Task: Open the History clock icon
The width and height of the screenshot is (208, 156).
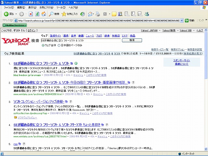Action: [x=83, y=14]
